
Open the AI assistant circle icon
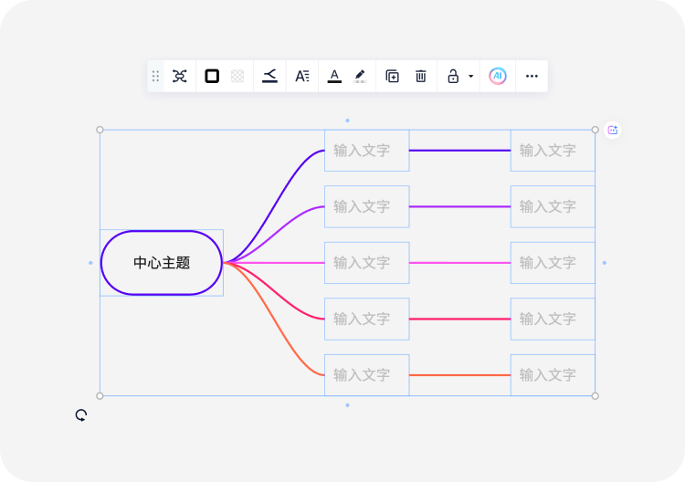click(x=498, y=76)
